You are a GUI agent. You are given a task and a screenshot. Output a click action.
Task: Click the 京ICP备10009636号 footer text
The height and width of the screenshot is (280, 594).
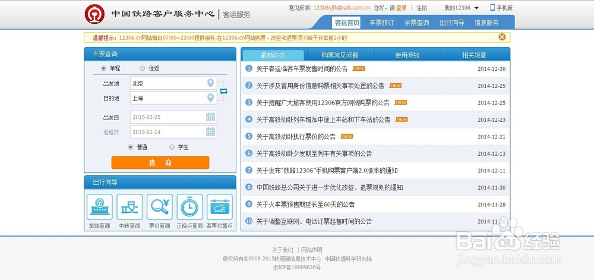(x=297, y=268)
